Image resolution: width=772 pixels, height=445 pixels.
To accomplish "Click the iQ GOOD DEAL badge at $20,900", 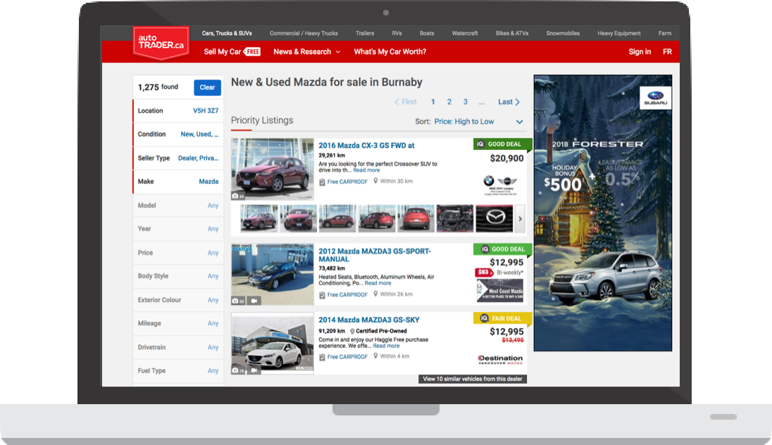I will 503,144.
